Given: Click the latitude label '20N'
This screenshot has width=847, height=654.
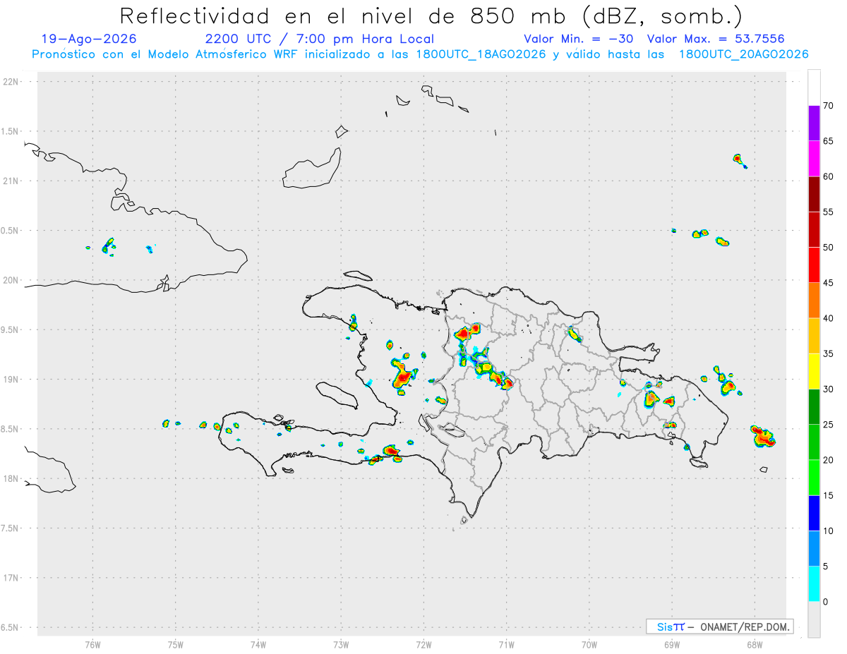Looking at the screenshot, I should (11, 280).
